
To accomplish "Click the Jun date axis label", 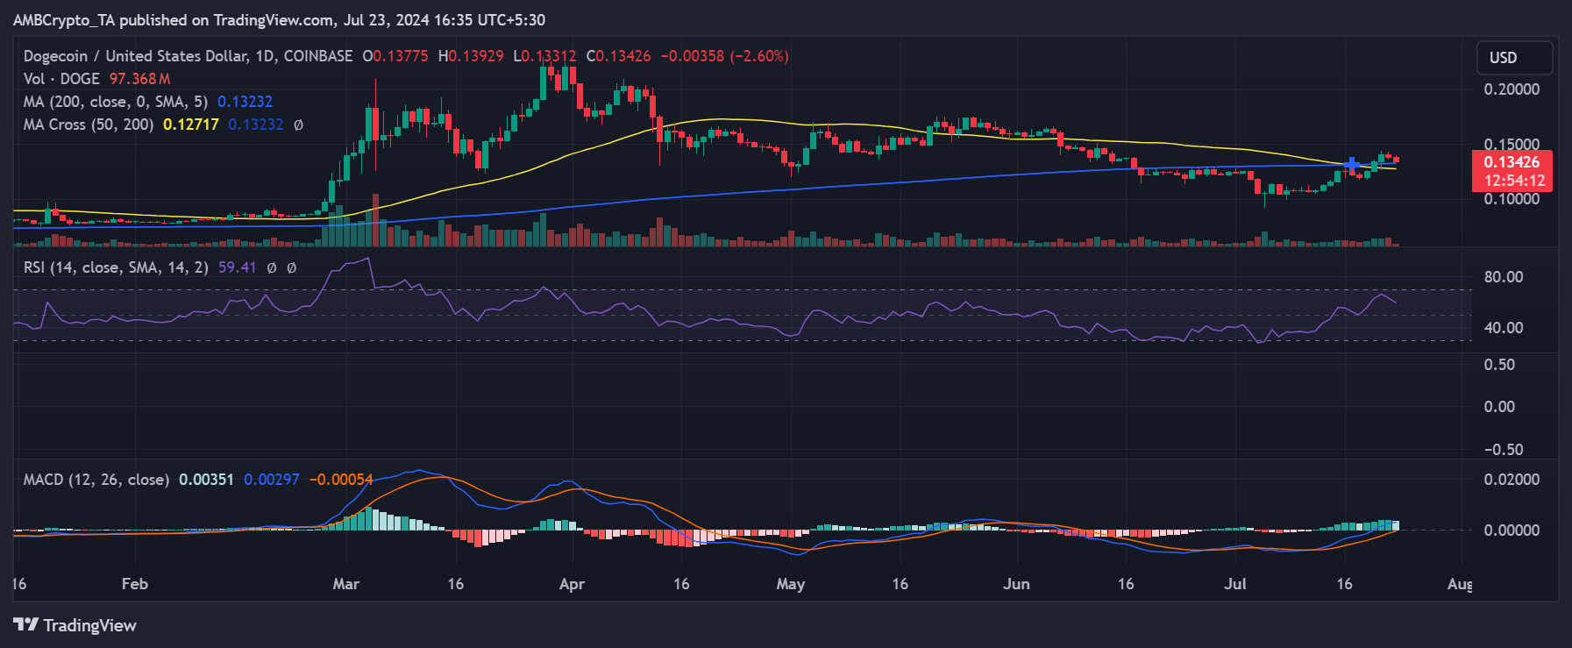I will (1017, 584).
